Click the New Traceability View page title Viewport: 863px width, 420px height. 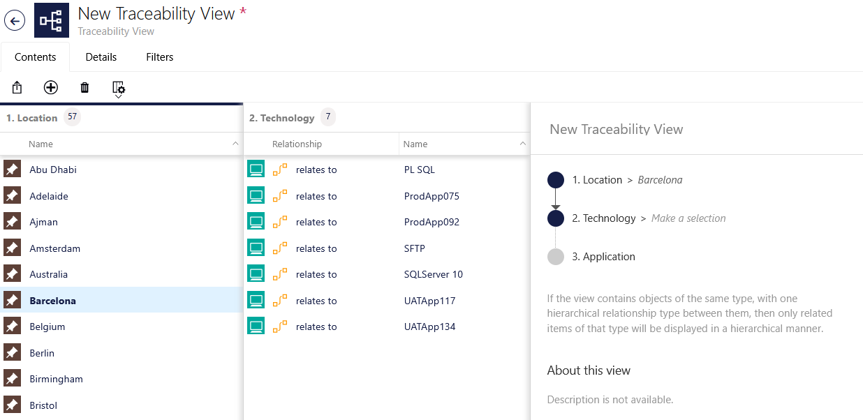pyautogui.click(x=156, y=13)
